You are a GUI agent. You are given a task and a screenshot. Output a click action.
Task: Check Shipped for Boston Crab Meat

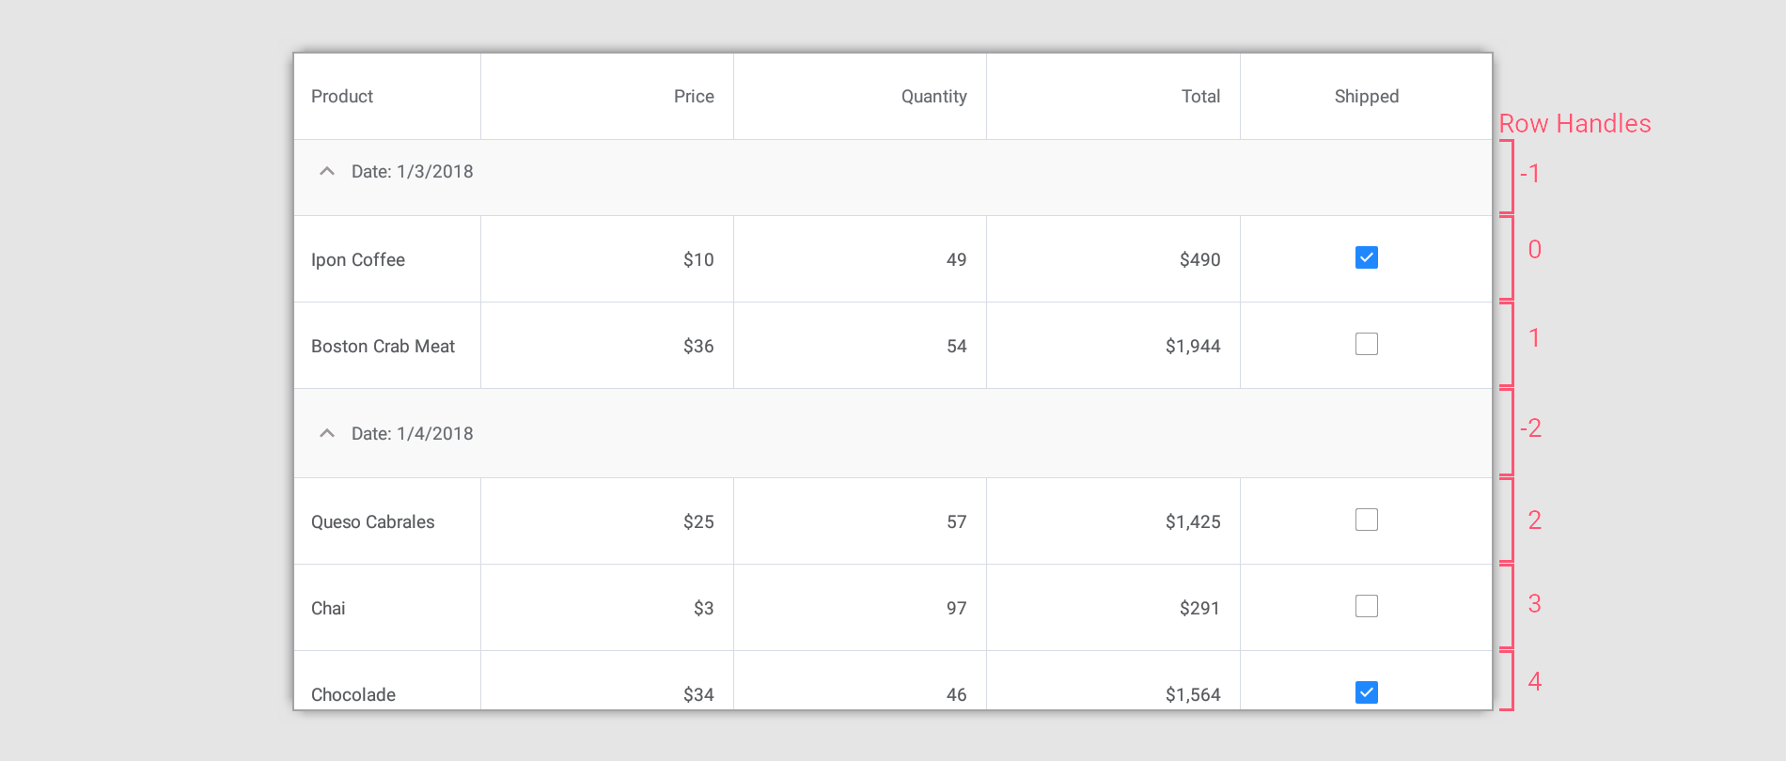tap(1367, 344)
